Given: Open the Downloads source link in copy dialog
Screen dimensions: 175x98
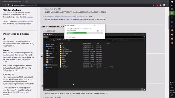Looking at the screenshot, I should 81,29.
